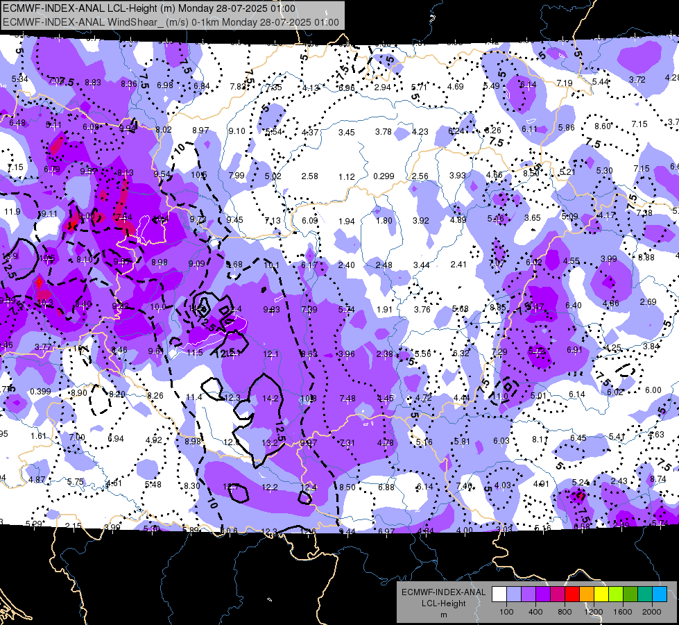This screenshot has height=625, width=679.
Task: Pick the lime green legend swatch
Action: point(615,594)
